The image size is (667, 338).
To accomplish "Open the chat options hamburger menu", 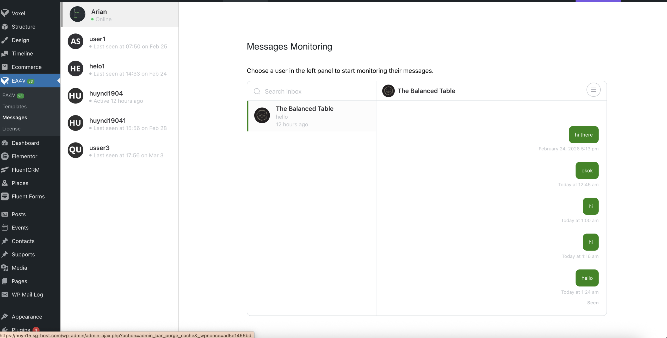I will click(x=593, y=90).
